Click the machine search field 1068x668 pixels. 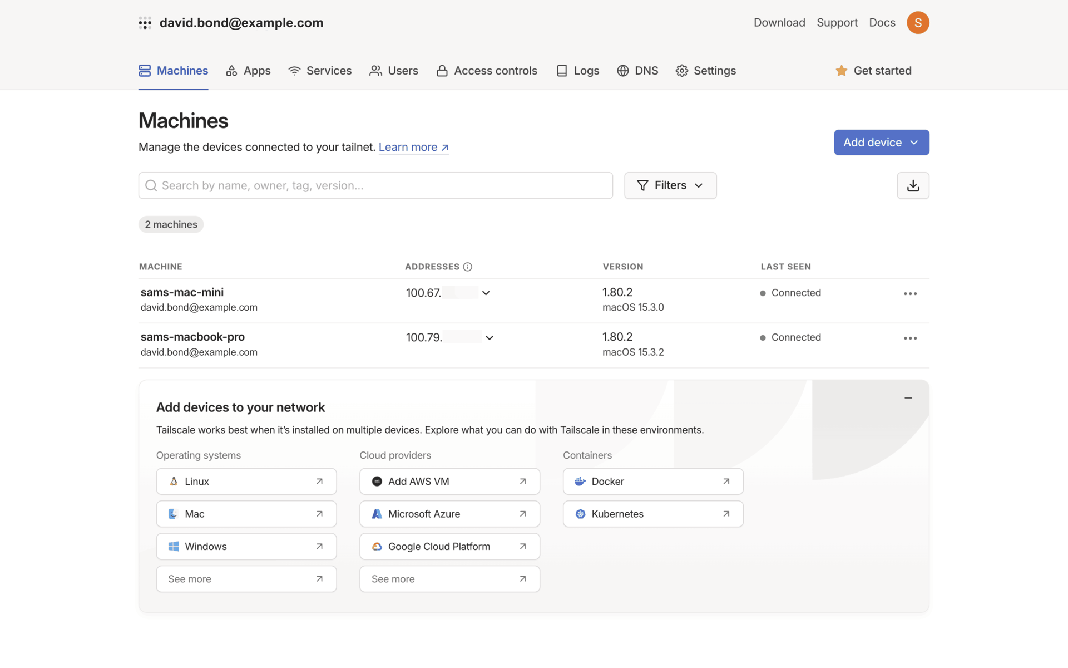pos(375,185)
